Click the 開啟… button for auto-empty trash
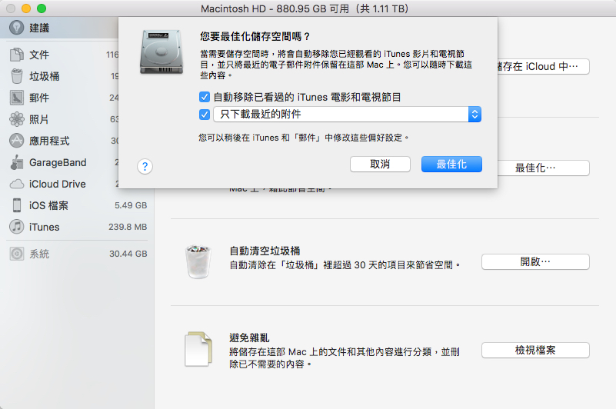This screenshot has width=616, height=409. [535, 261]
